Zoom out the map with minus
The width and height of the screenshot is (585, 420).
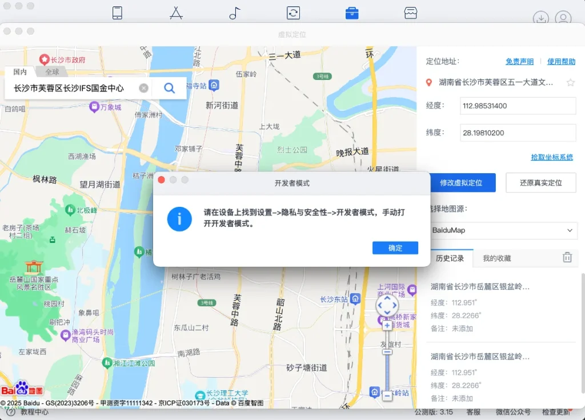(387, 395)
